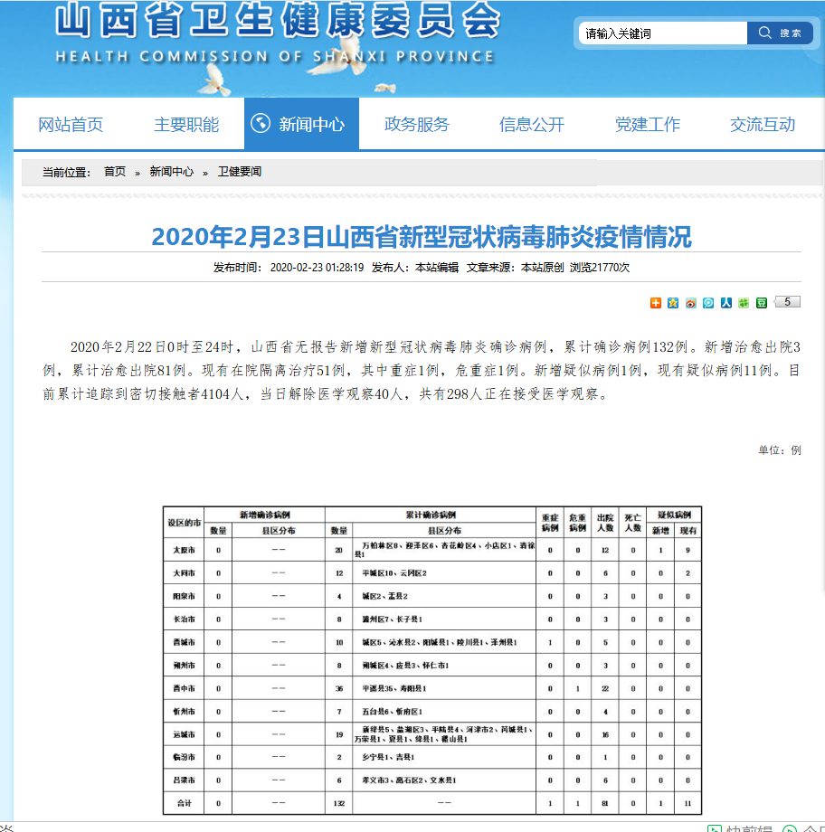
Task: Go to 主要职能 navigation tab
Action: click(x=186, y=125)
